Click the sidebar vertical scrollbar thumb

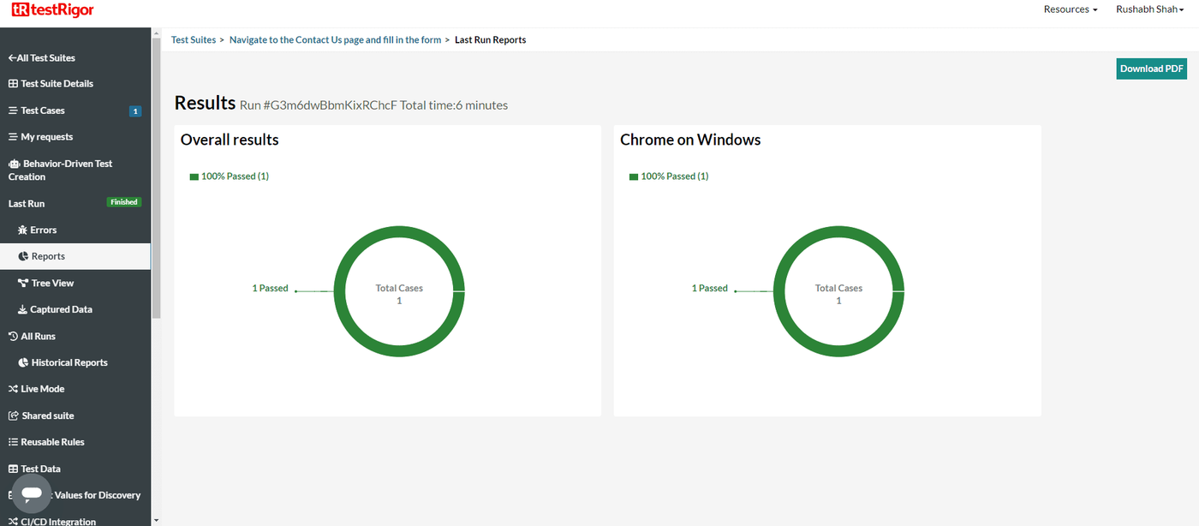(156, 177)
